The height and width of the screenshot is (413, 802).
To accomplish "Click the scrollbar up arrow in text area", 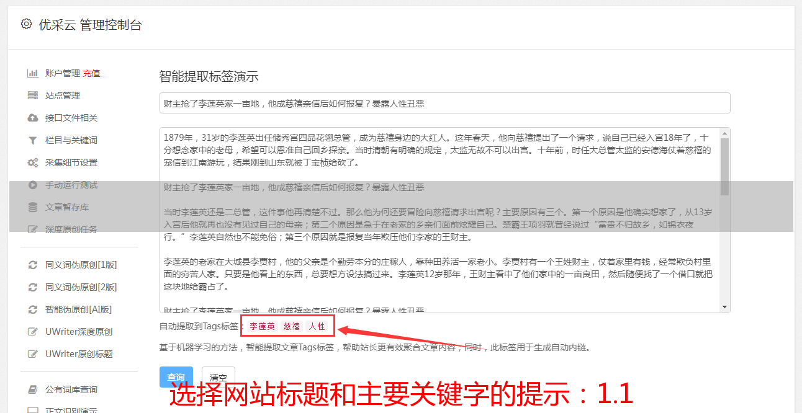I will click(724, 133).
